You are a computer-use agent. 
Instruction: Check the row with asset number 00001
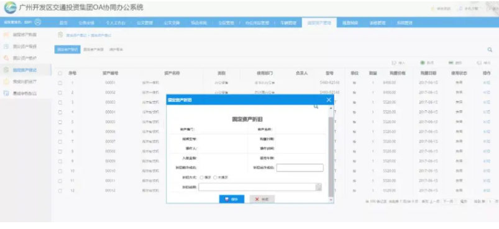60,83
